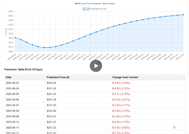Click the chart data point for 2025-06-20

coord(114,26)
